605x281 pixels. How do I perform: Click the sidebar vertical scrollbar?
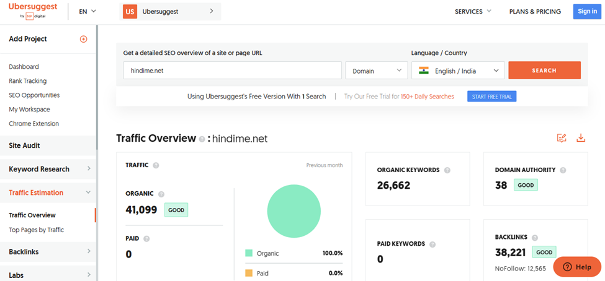97,88
